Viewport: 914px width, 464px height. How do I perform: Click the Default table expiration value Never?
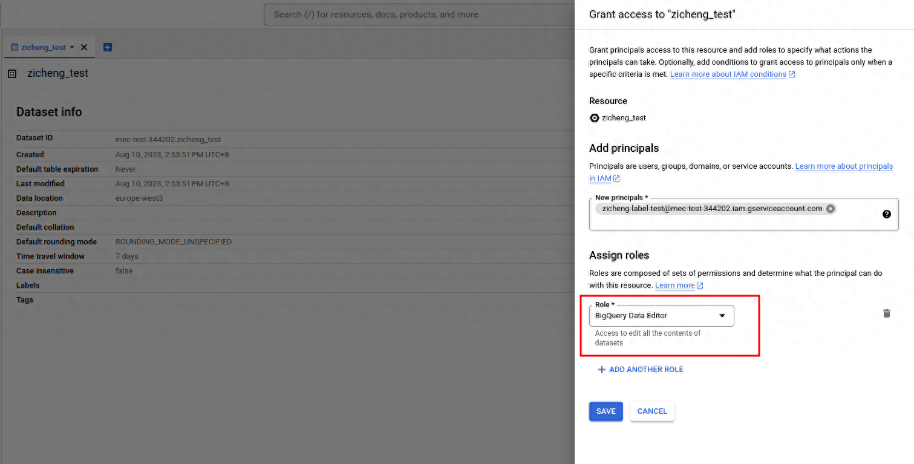(126, 169)
